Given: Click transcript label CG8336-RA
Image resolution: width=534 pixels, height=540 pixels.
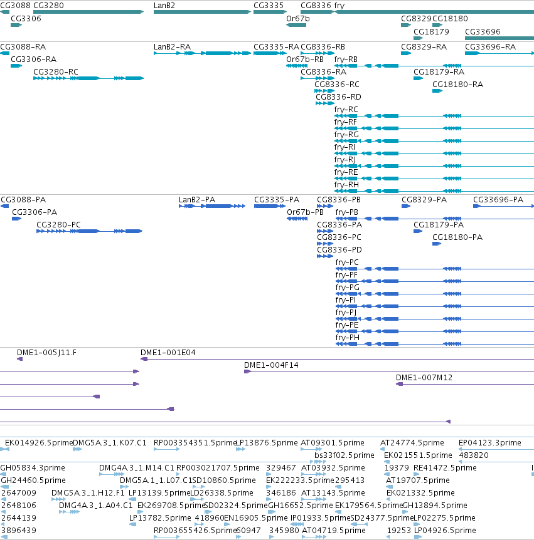Looking at the screenshot, I should (324, 72).
